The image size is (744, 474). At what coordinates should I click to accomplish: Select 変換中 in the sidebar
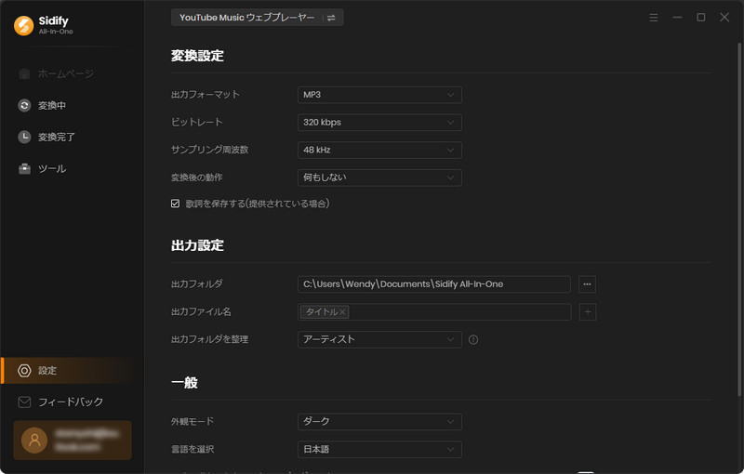51,106
